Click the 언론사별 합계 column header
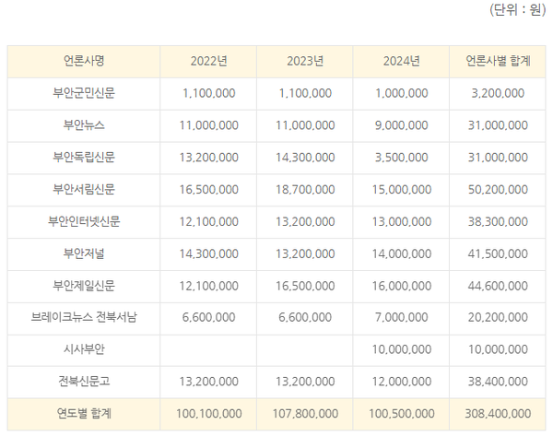553x436 pixels. [499, 62]
